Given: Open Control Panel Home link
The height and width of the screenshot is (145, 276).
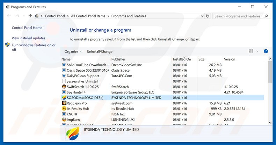Looking at the screenshot, I should pos(27,28).
